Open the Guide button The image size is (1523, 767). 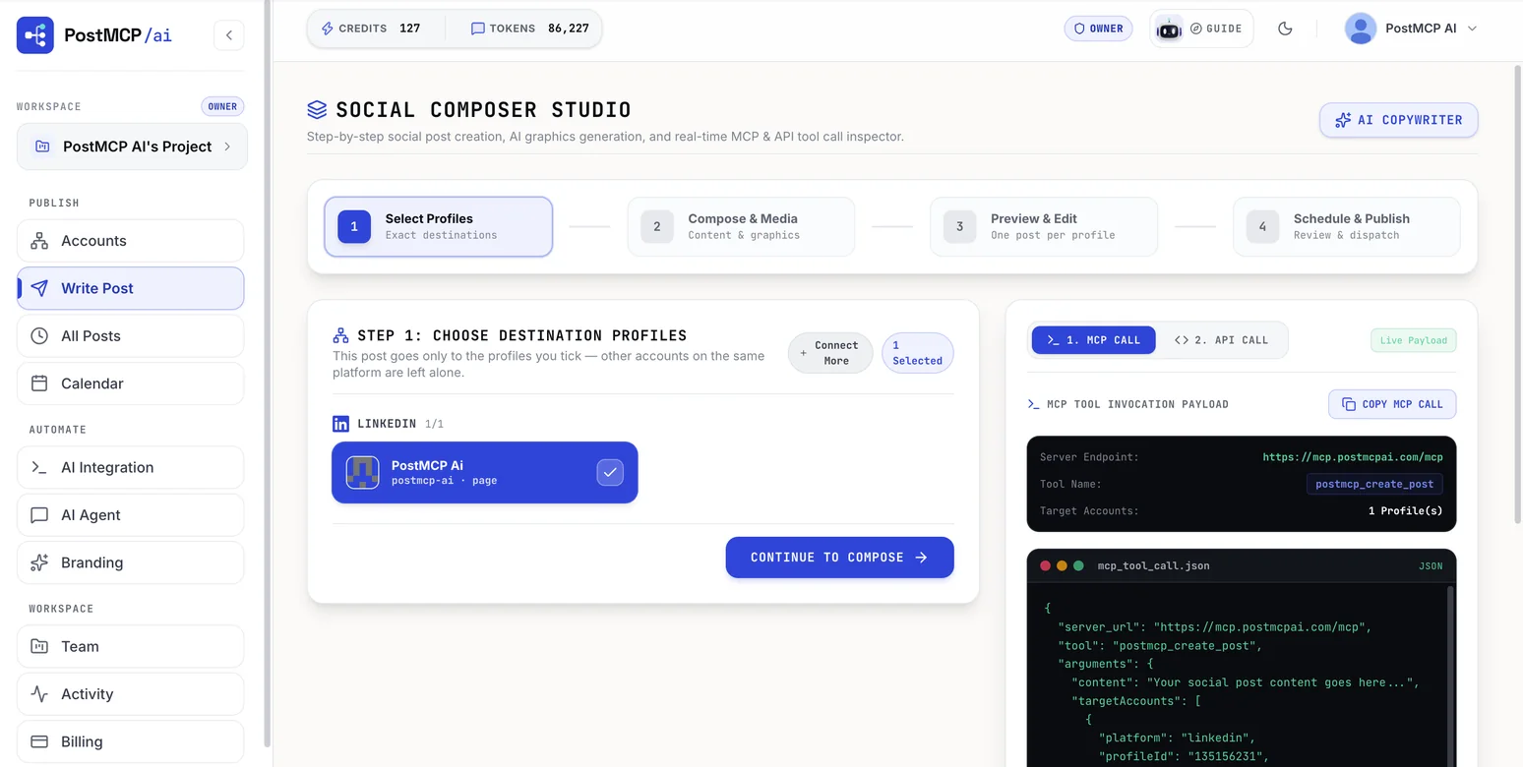1216,29
